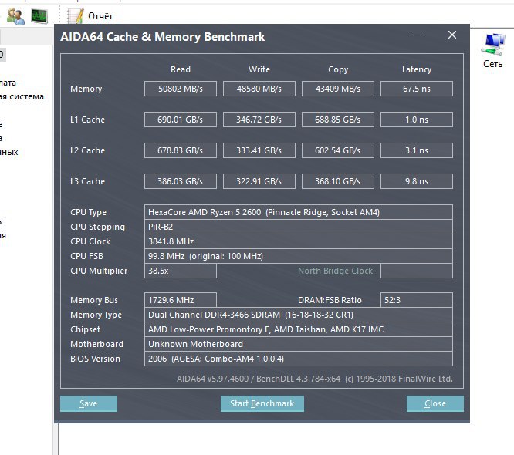The height and width of the screenshot is (455, 514).
Task: Click the Latency column header
Action: click(x=417, y=69)
